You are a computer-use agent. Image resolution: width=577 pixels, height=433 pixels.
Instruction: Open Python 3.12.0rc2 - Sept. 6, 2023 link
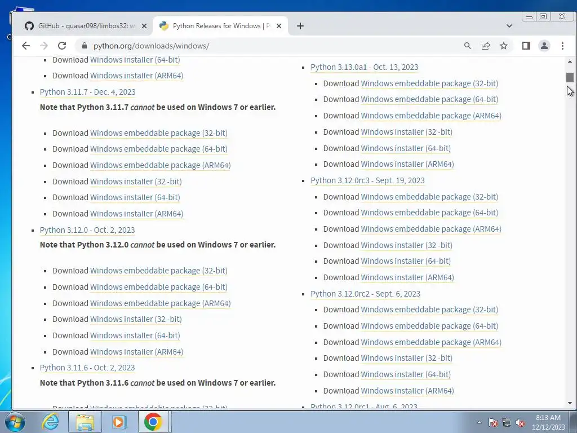click(365, 294)
